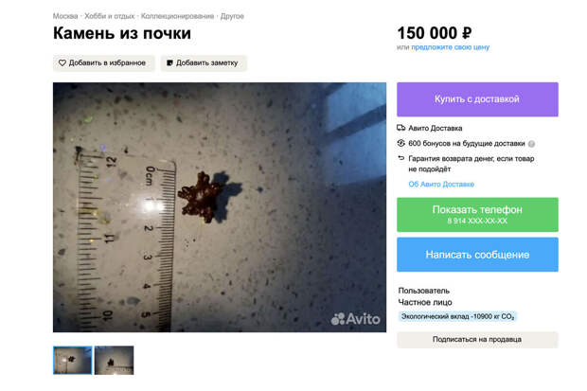Click the Avito Доставка truck icon
587x391 pixels.
[x=400, y=128]
